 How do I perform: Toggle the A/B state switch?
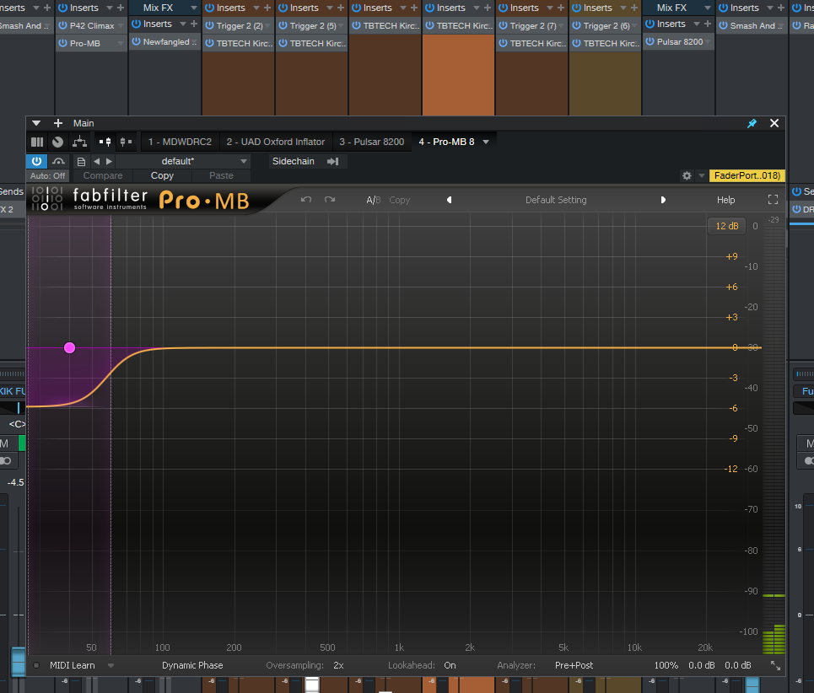373,200
